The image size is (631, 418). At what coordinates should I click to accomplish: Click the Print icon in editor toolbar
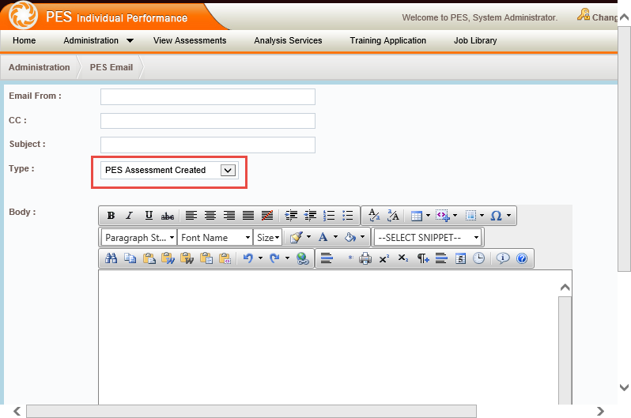365,258
